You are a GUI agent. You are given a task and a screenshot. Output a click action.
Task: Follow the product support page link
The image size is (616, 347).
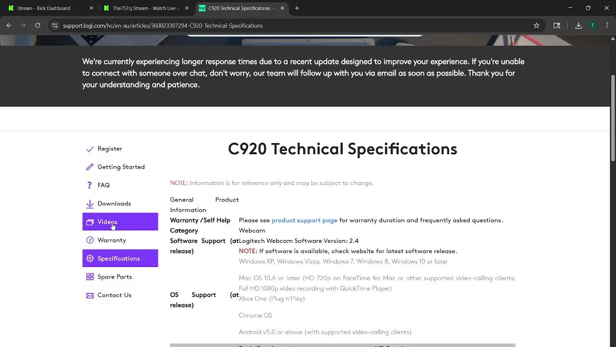coord(304,220)
